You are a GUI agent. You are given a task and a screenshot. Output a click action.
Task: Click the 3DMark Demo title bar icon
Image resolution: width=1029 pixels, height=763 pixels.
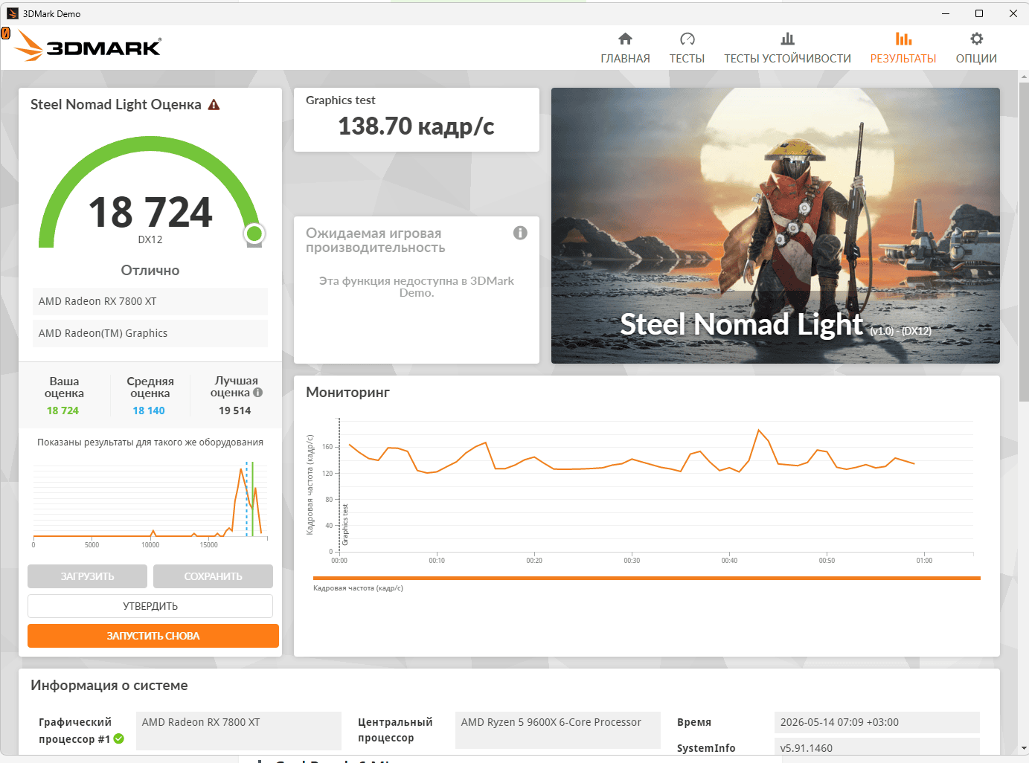point(12,13)
